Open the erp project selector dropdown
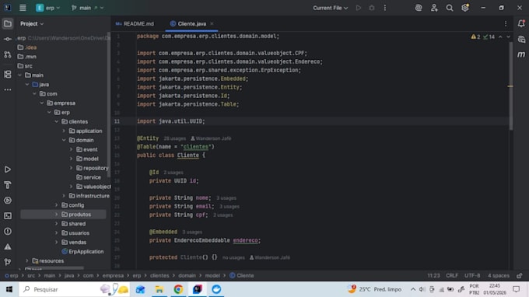 (48, 8)
